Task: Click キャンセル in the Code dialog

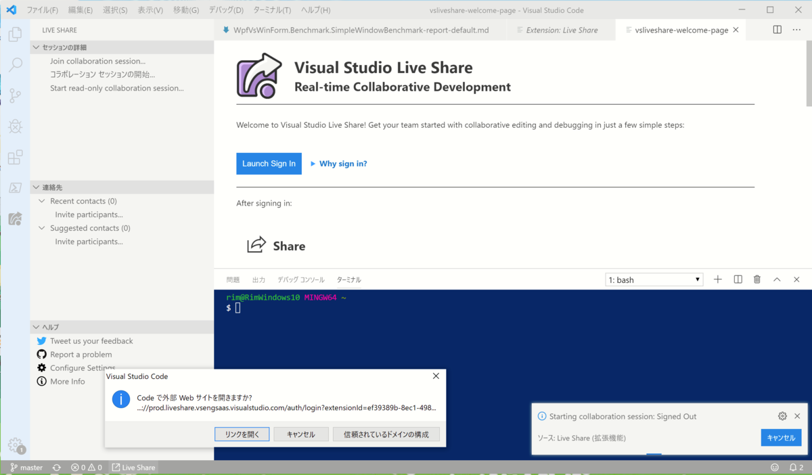Action: (301, 434)
